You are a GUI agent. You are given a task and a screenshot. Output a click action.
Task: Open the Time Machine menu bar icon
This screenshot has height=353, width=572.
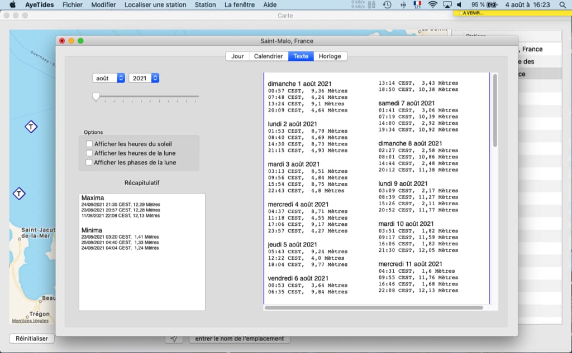[388, 4]
